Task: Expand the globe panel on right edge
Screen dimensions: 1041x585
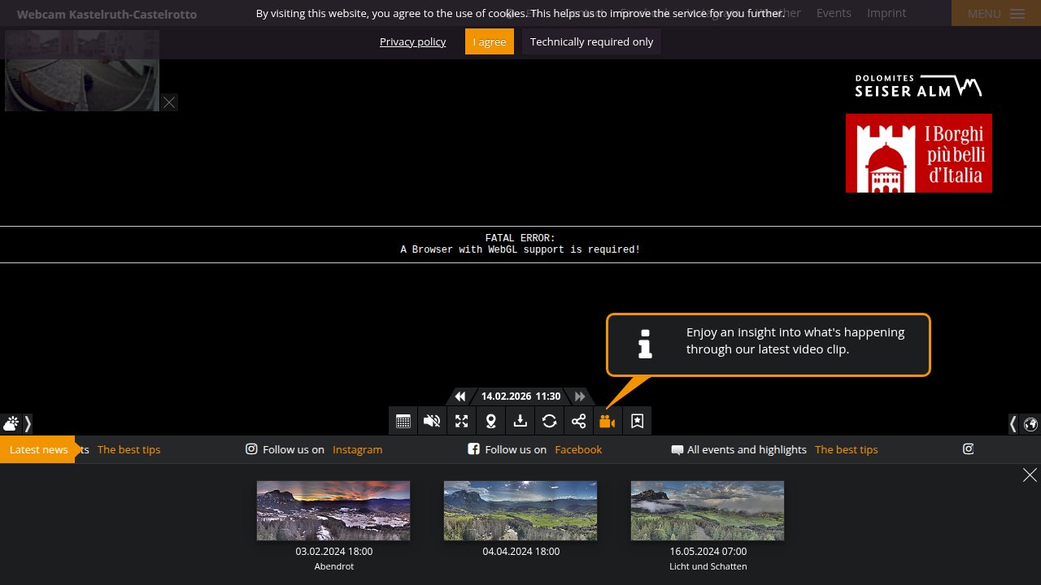Action: 1024,423
